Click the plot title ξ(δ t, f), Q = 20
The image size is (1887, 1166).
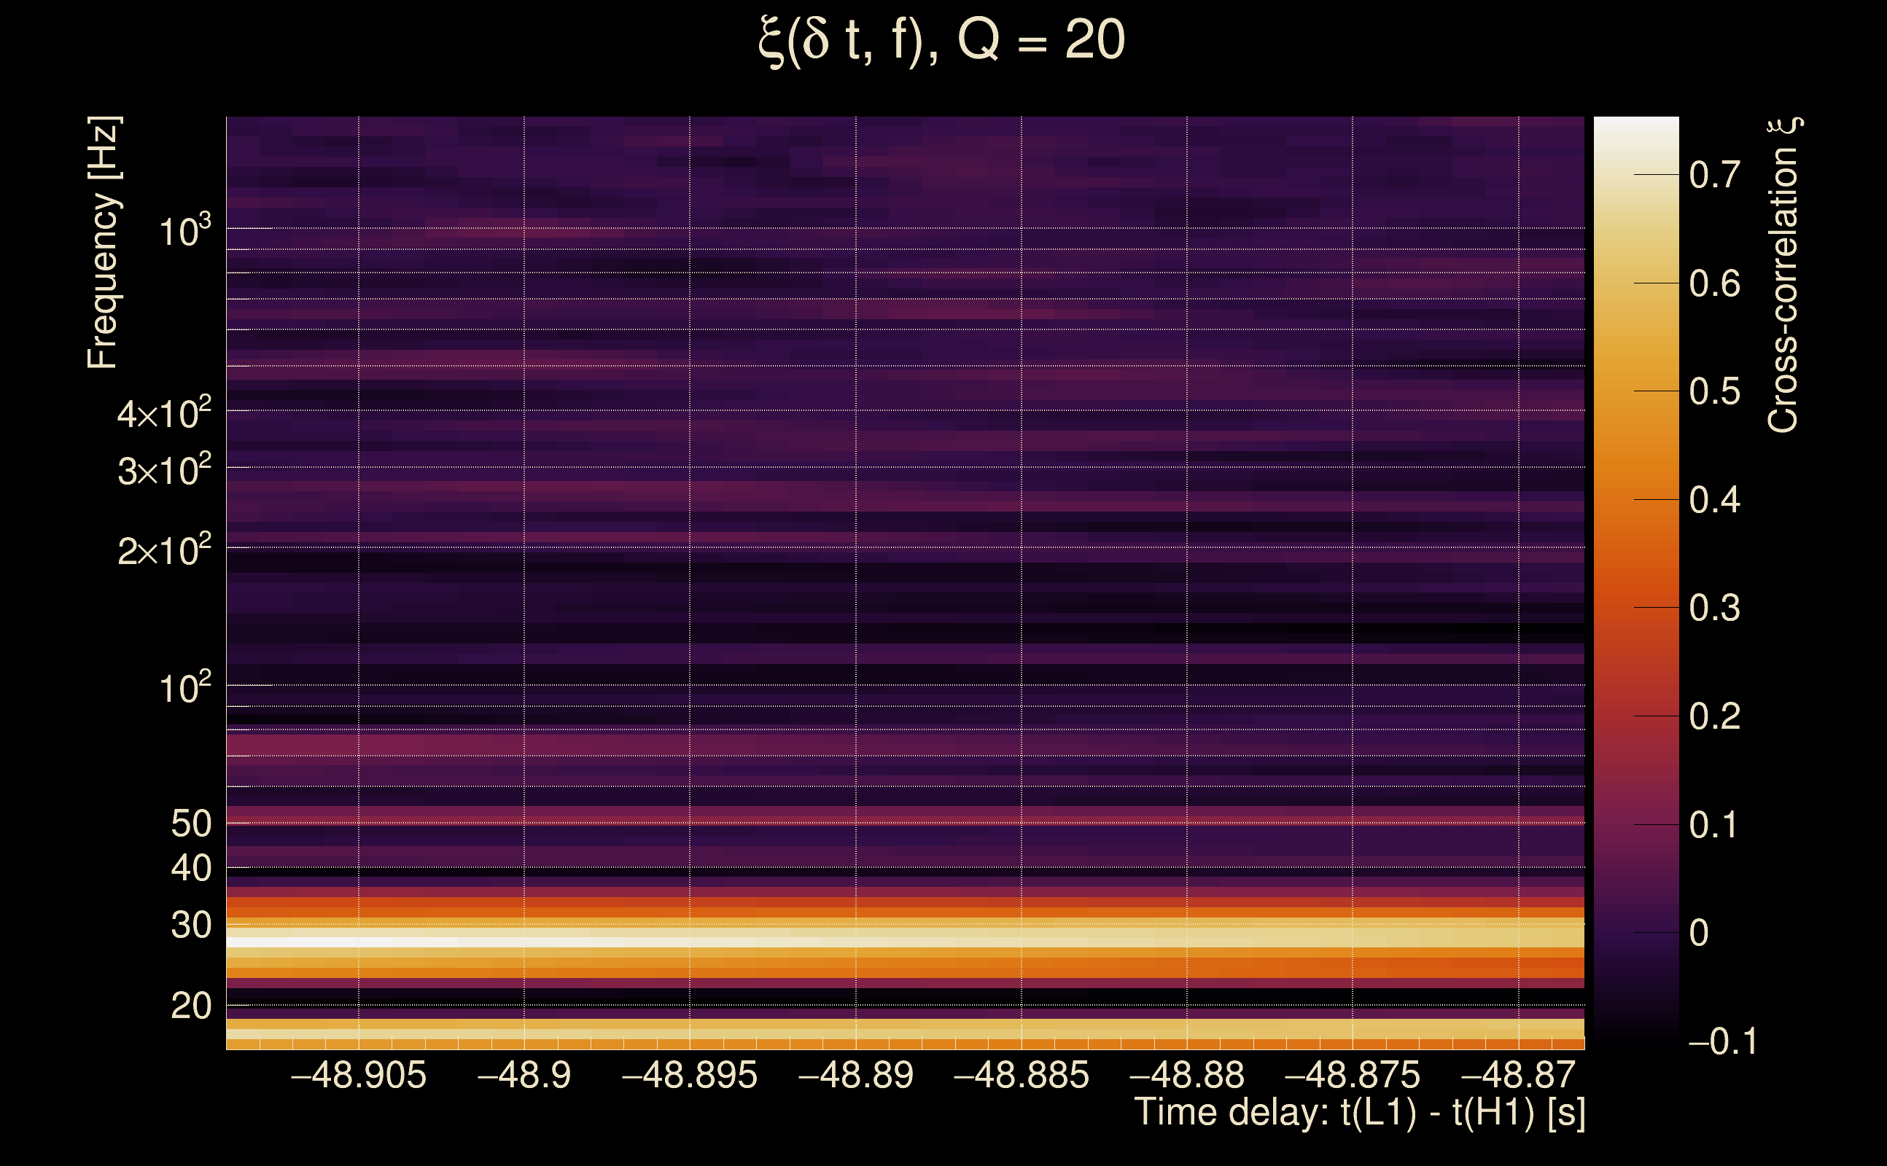coord(941,40)
